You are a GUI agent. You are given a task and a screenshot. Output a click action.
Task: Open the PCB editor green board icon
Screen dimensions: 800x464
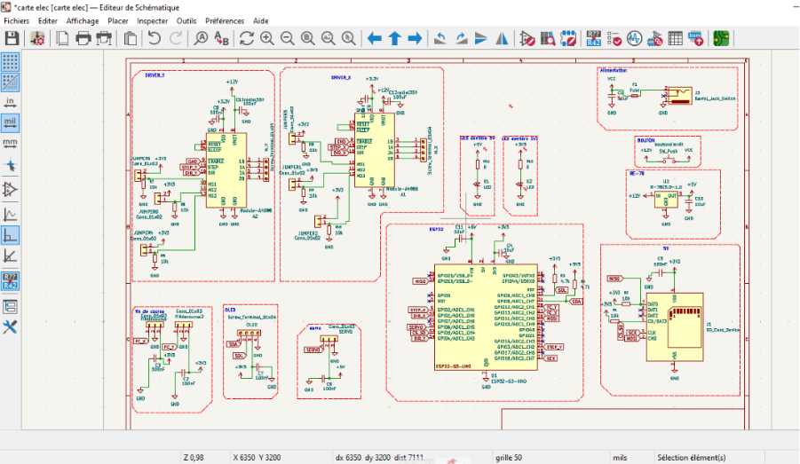pyautogui.click(x=721, y=38)
